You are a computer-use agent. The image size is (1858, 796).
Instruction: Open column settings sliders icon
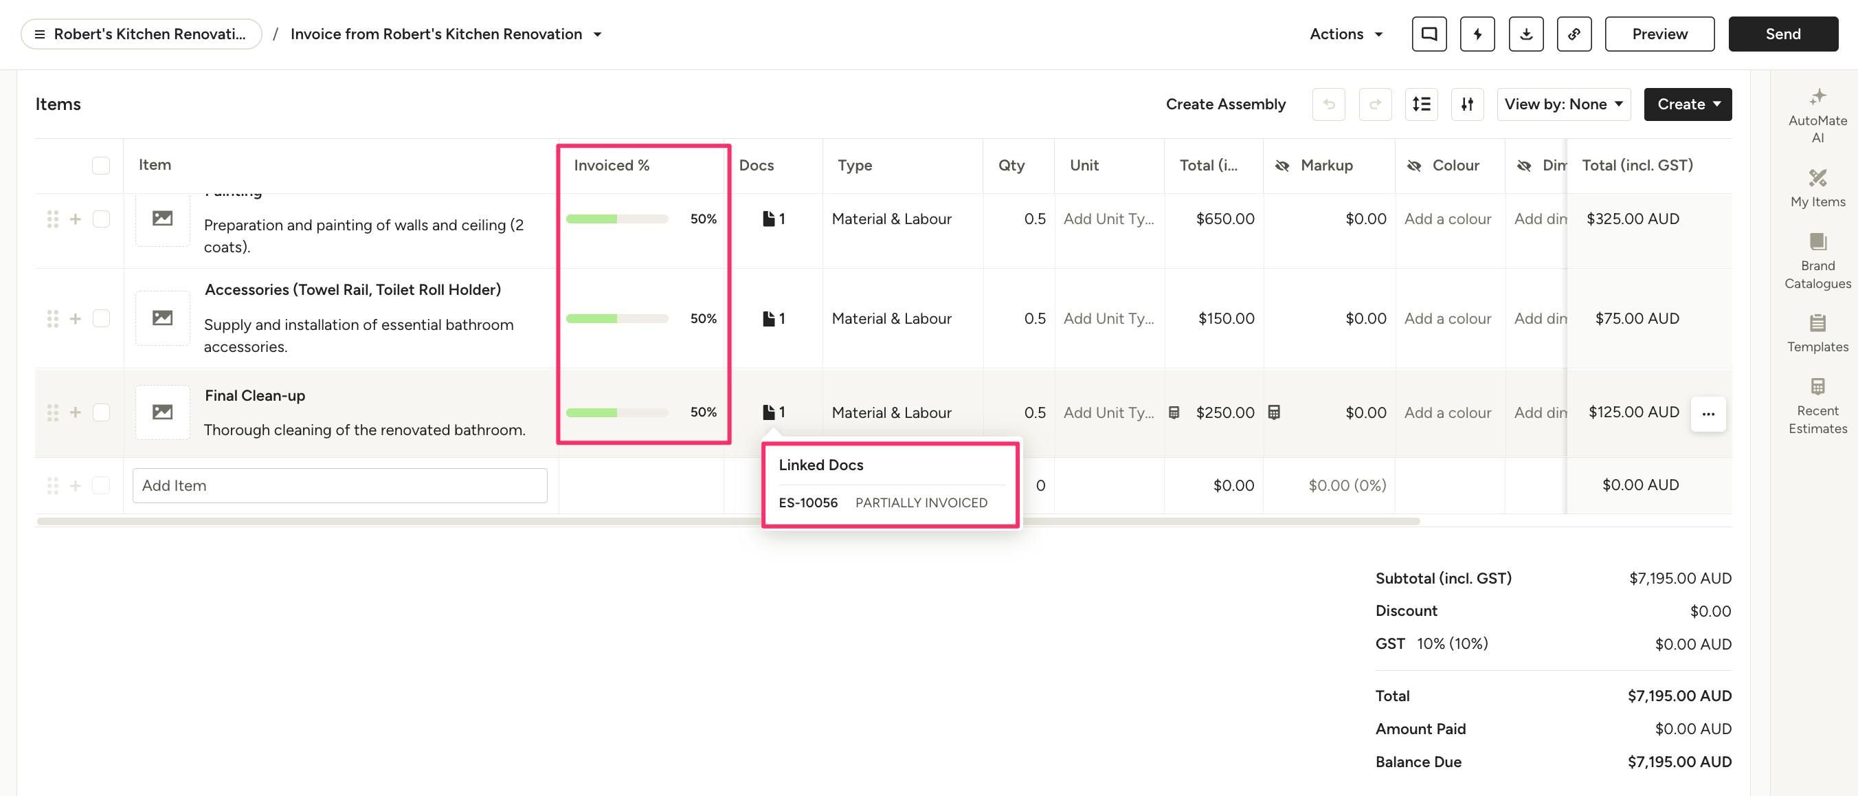click(1467, 104)
